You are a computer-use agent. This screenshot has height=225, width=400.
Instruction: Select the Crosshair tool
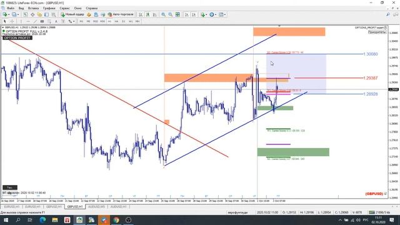(12, 21)
